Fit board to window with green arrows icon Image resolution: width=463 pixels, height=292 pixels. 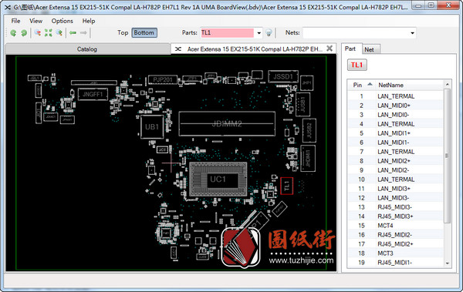click(48, 32)
